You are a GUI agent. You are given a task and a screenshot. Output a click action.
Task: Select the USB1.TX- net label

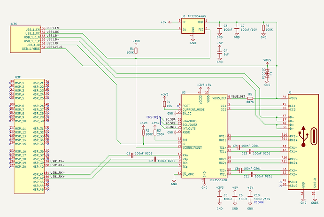pyautogui.click(x=57, y=161)
